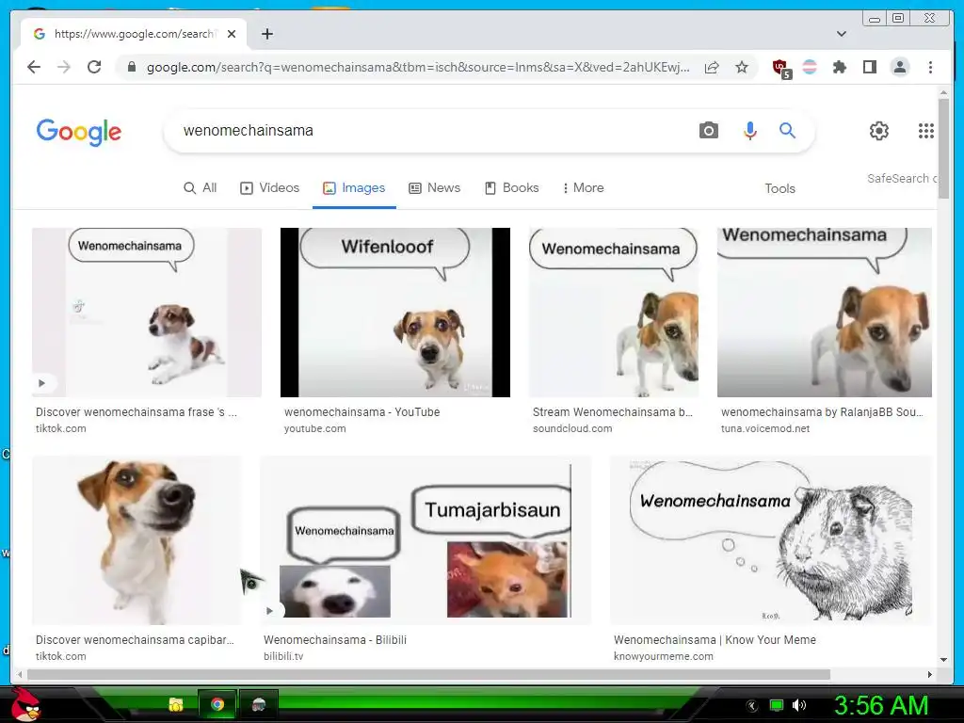Click the browser forward arrow
The height and width of the screenshot is (723, 964).
tap(64, 67)
